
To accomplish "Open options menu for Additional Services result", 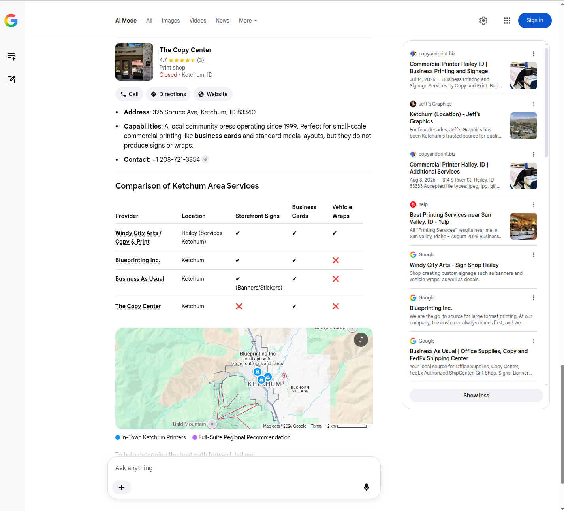I will coord(534,154).
